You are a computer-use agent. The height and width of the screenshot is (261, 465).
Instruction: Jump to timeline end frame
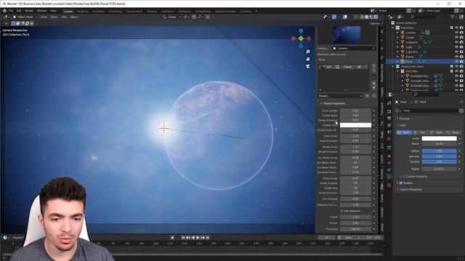(208, 237)
